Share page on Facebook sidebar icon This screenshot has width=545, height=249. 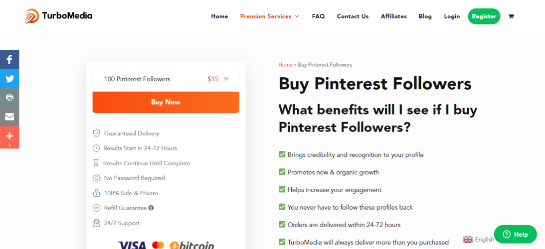click(9, 59)
